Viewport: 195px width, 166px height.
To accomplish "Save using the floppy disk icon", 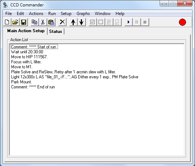I will 24,22.
